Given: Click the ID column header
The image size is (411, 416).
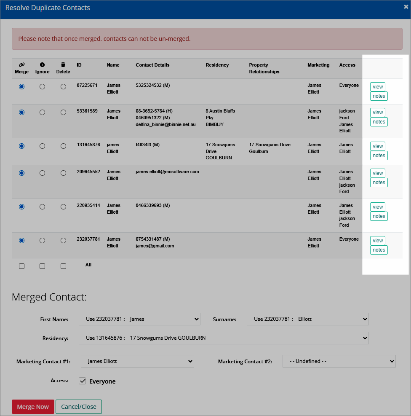Looking at the screenshot, I should (x=79, y=65).
